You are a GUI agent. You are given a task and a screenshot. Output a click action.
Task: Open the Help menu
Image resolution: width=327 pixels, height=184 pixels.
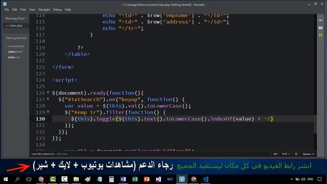(68, 10)
